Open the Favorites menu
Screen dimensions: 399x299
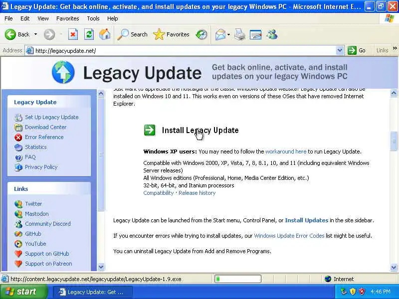68,18
